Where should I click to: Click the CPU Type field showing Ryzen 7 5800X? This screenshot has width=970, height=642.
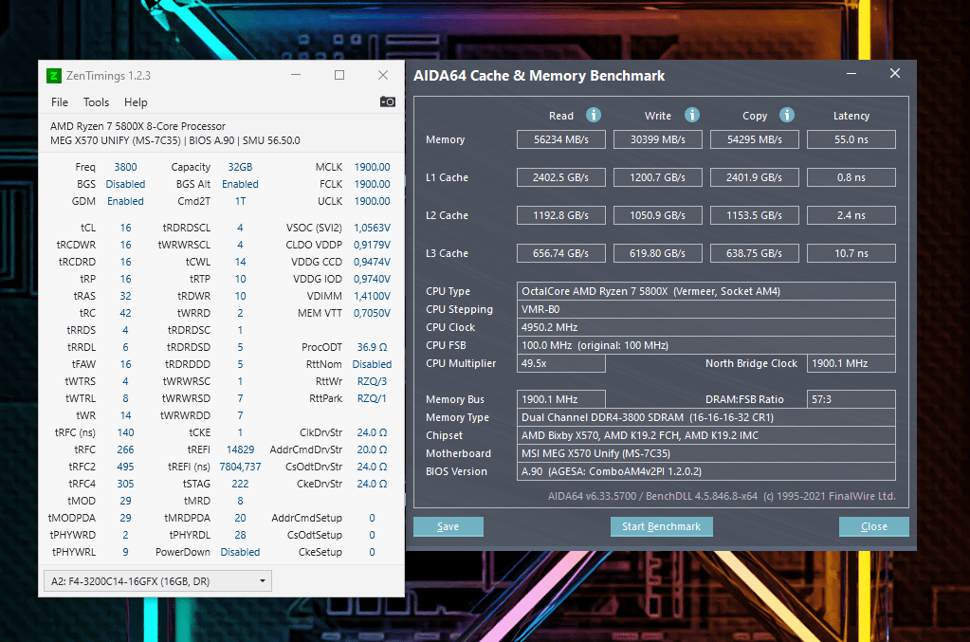pos(705,291)
